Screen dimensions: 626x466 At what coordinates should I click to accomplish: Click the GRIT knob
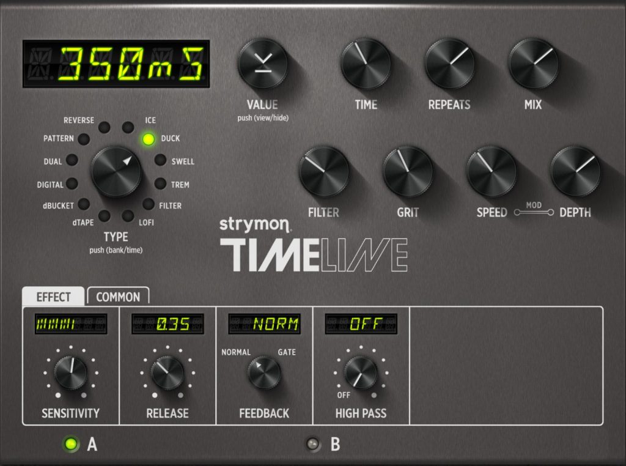point(408,172)
